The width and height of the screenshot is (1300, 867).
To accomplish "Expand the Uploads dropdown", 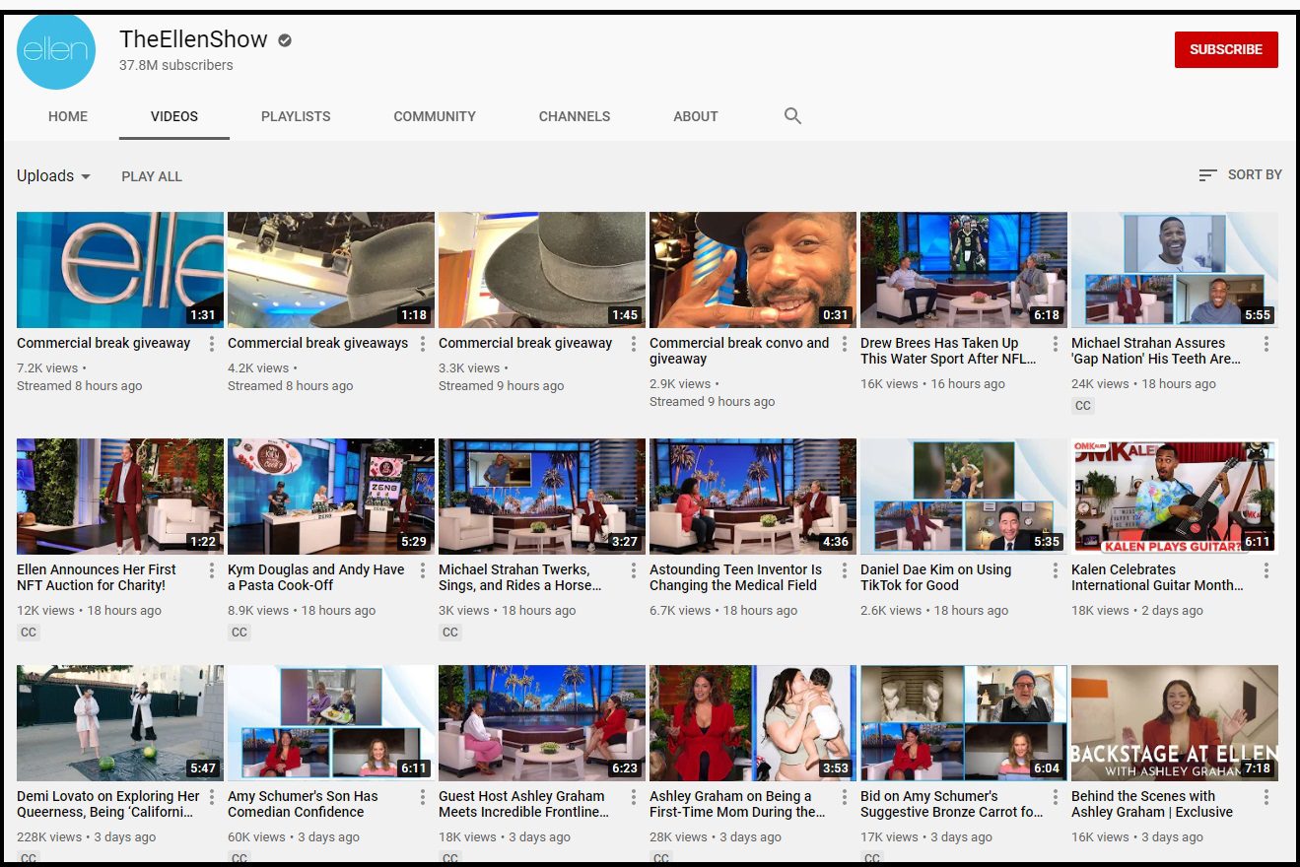I will click(x=54, y=176).
